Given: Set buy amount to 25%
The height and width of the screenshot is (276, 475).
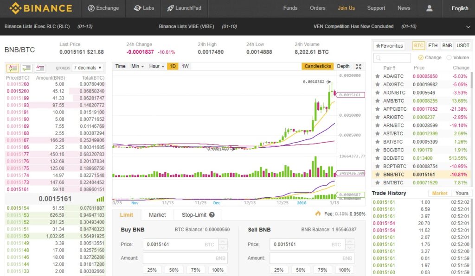Looking at the screenshot, I should pyautogui.click(x=152, y=270).
